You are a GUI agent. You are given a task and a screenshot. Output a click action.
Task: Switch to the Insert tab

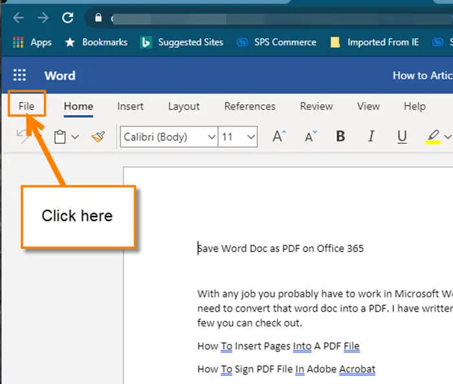130,106
